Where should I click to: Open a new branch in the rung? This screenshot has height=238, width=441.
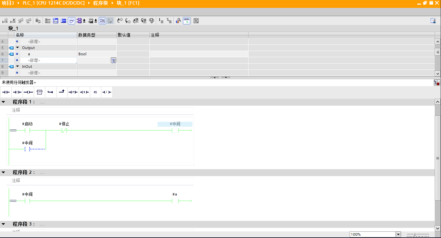coord(50,92)
